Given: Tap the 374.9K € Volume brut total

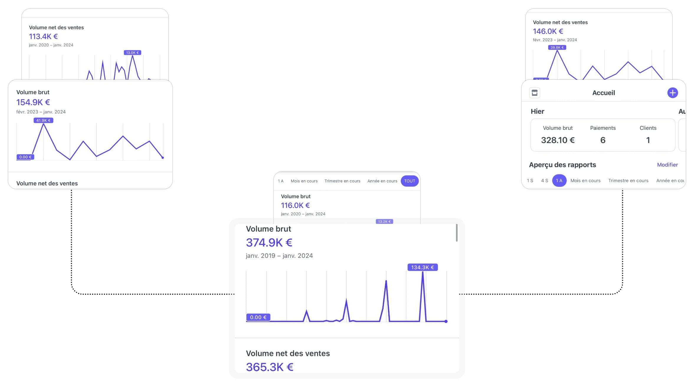Looking at the screenshot, I should point(269,243).
